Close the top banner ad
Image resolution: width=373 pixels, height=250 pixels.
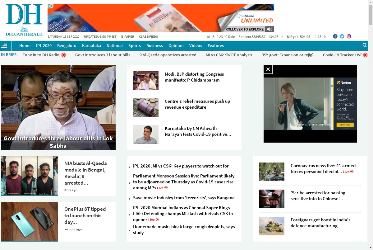(271, 7)
